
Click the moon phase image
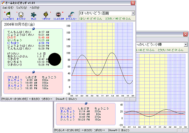(x=55, y=59)
